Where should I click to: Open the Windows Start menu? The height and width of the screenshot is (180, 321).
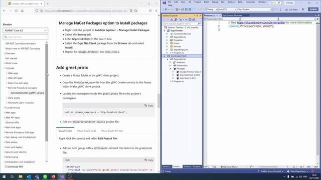[x=4, y=176]
